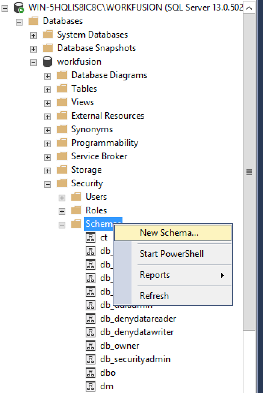
Task: Collapse the server node WIN-5HQLIS8IC8C\WORKFUSION
Action: 5,9
